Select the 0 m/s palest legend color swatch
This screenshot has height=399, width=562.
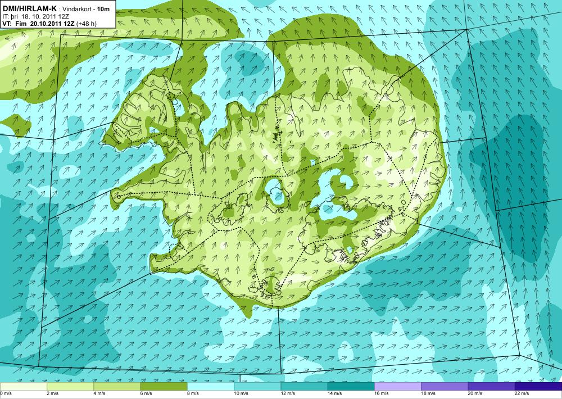(x=23, y=387)
